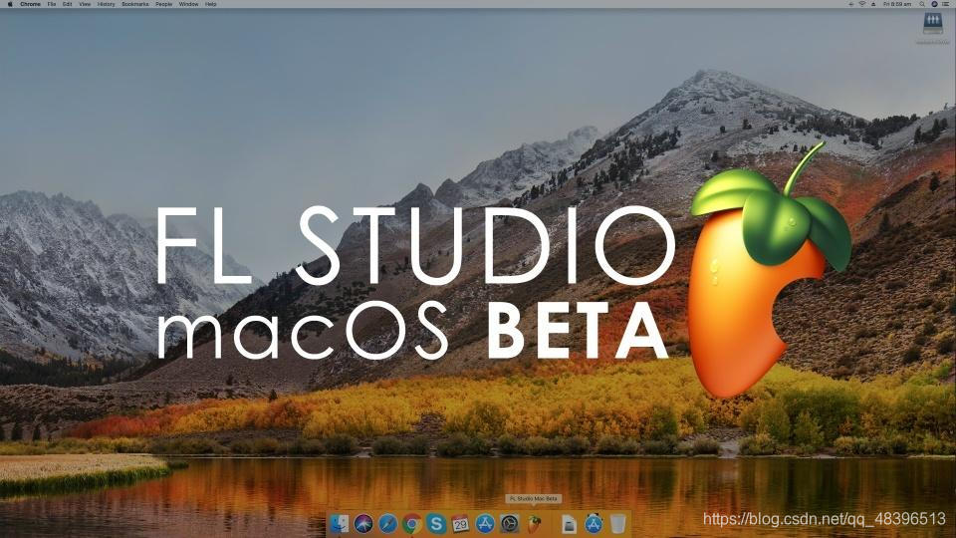
Task: Click the Siri icon in the menu bar
Action: [934, 4]
